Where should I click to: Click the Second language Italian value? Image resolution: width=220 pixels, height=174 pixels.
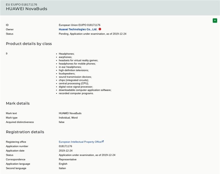click(x=62, y=168)
